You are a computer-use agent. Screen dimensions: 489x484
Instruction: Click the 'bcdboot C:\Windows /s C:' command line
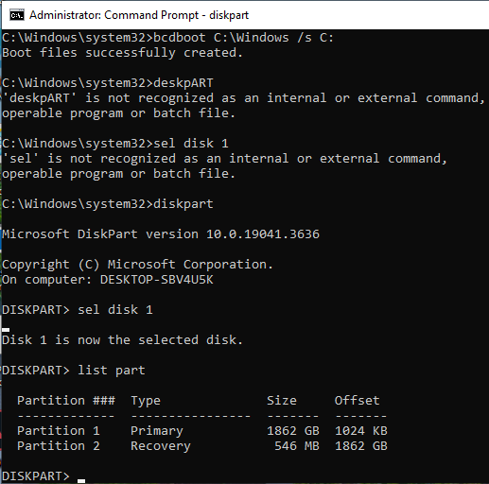[167, 38]
